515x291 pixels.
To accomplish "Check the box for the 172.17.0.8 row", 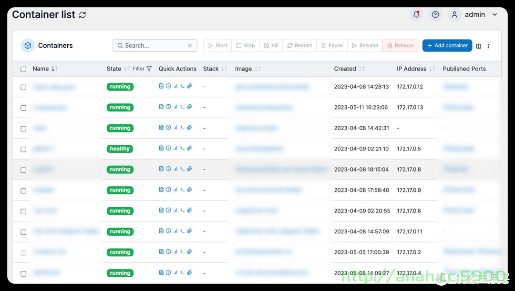I will coord(23,170).
